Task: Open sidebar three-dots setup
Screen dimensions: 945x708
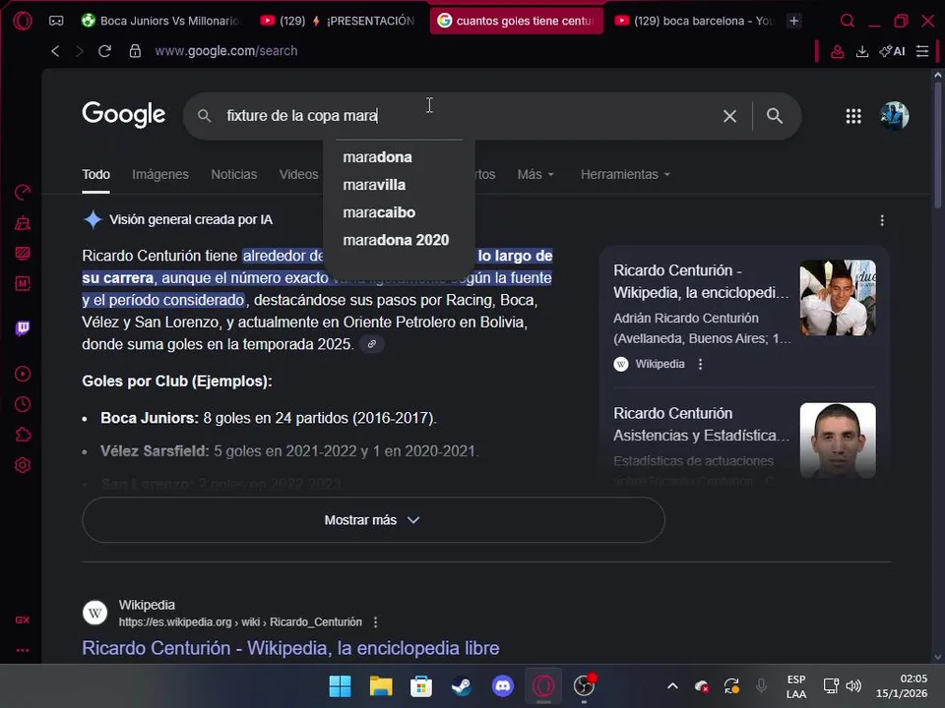Action: pos(23,650)
